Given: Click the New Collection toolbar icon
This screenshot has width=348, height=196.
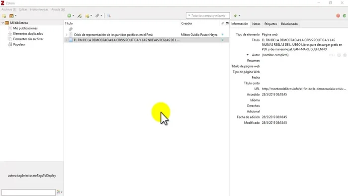Looking at the screenshot, I should [4, 16].
